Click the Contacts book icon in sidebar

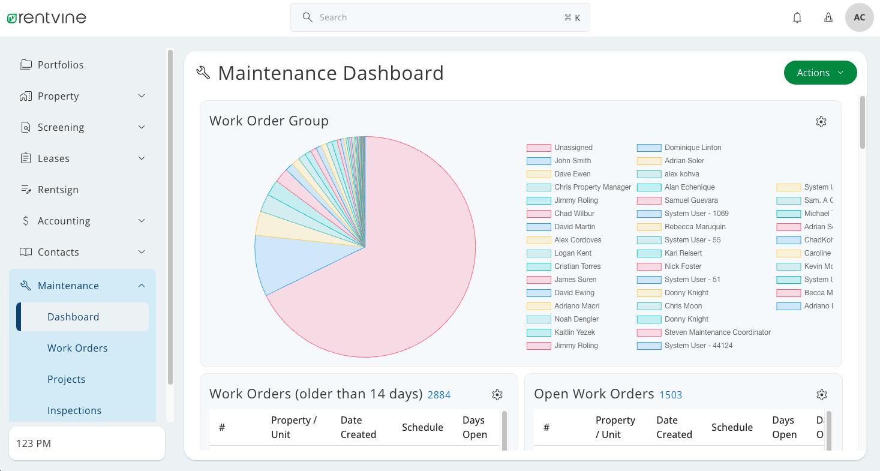[25, 251]
